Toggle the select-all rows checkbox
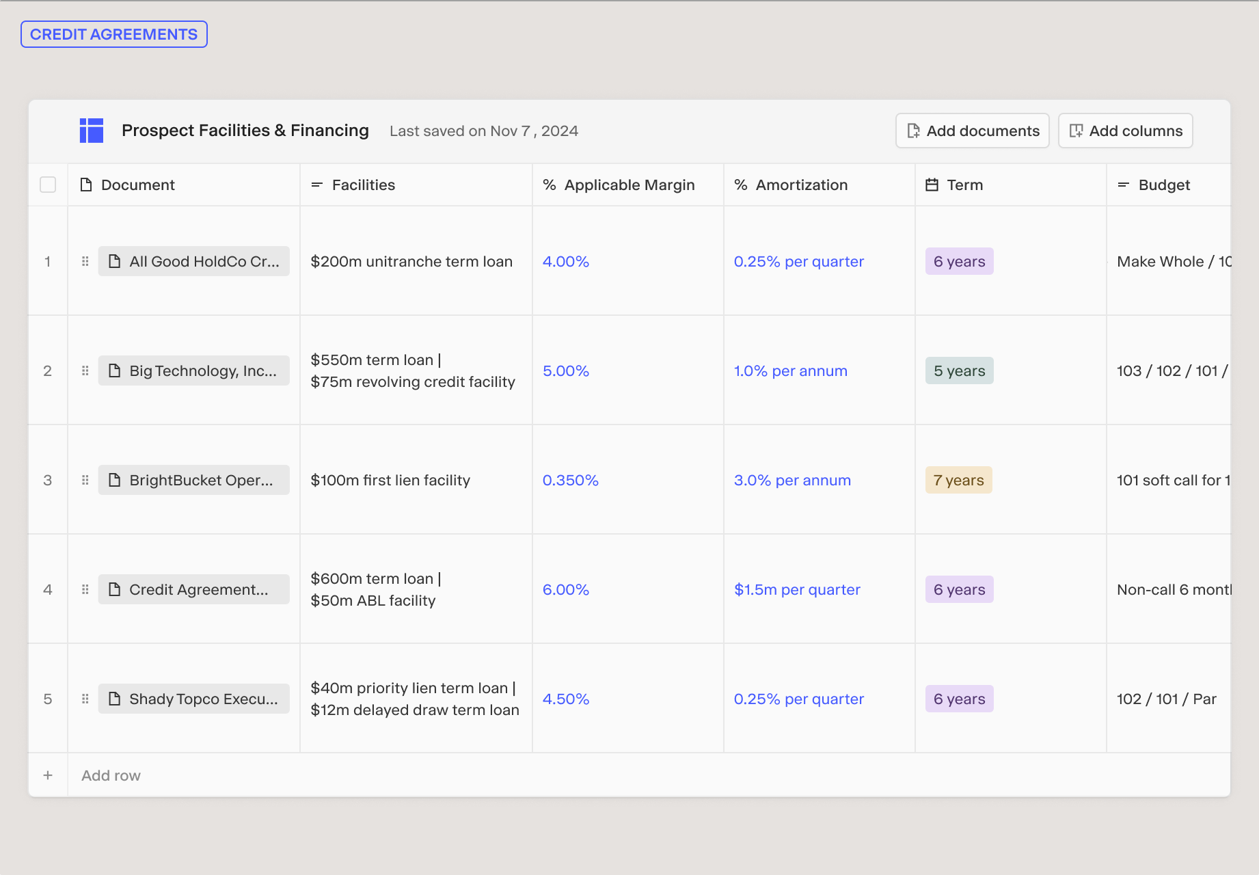The width and height of the screenshot is (1259, 875). (x=48, y=185)
